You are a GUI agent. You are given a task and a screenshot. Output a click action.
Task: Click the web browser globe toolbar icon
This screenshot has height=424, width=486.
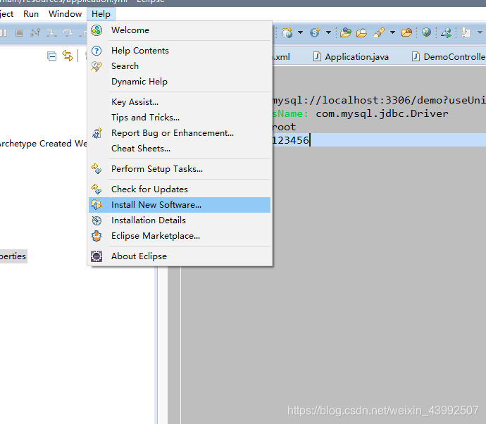pyautogui.click(x=427, y=32)
